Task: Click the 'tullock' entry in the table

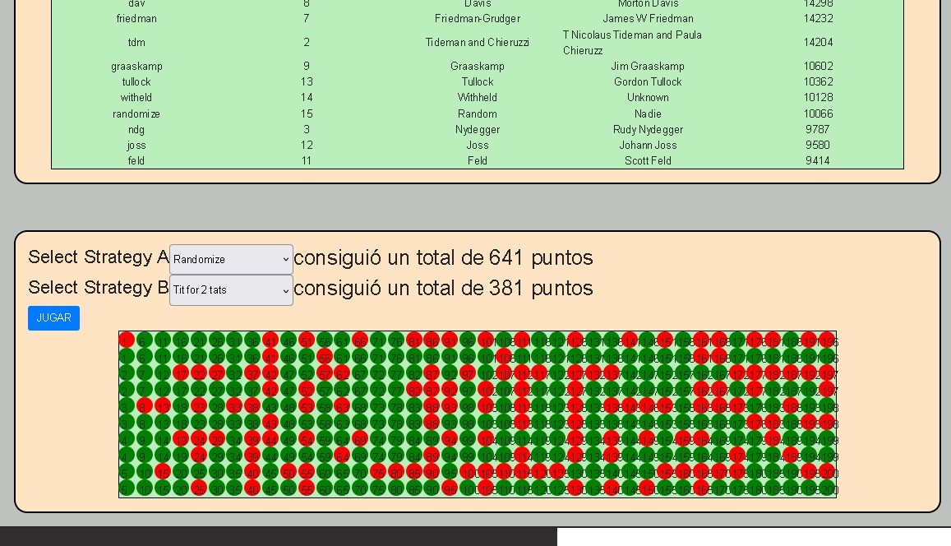Action: point(136,81)
